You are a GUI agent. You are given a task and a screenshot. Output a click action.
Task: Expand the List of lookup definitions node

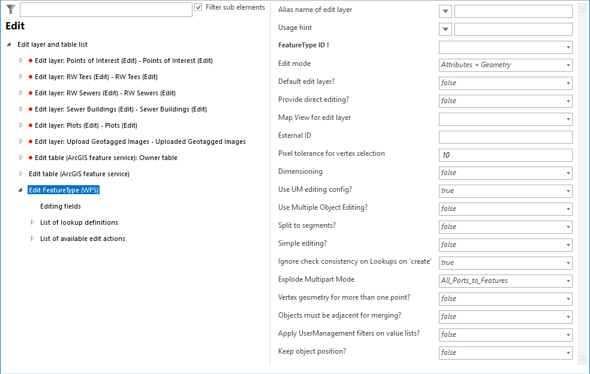point(33,222)
